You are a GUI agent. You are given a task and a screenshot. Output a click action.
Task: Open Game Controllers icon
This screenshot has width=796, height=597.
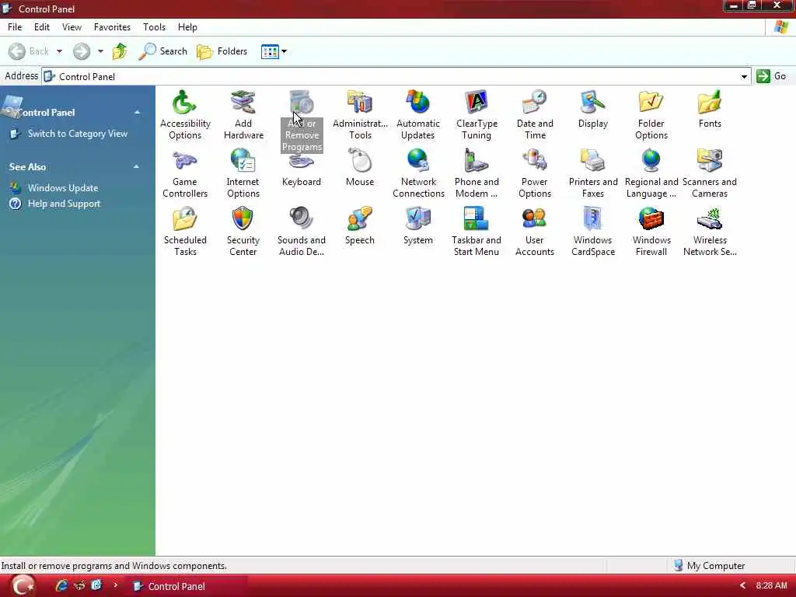(185, 173)
